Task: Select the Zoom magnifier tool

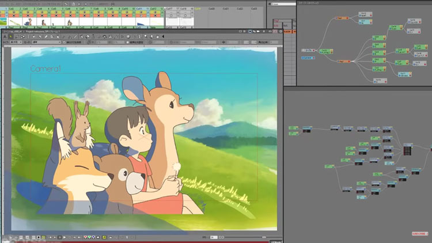Action: click(x=146, y=36)
